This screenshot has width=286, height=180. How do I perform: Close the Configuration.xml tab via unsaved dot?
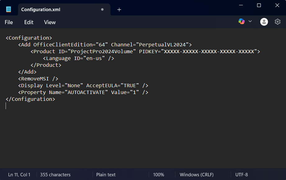pyautogui.click(x=102, y=10)
